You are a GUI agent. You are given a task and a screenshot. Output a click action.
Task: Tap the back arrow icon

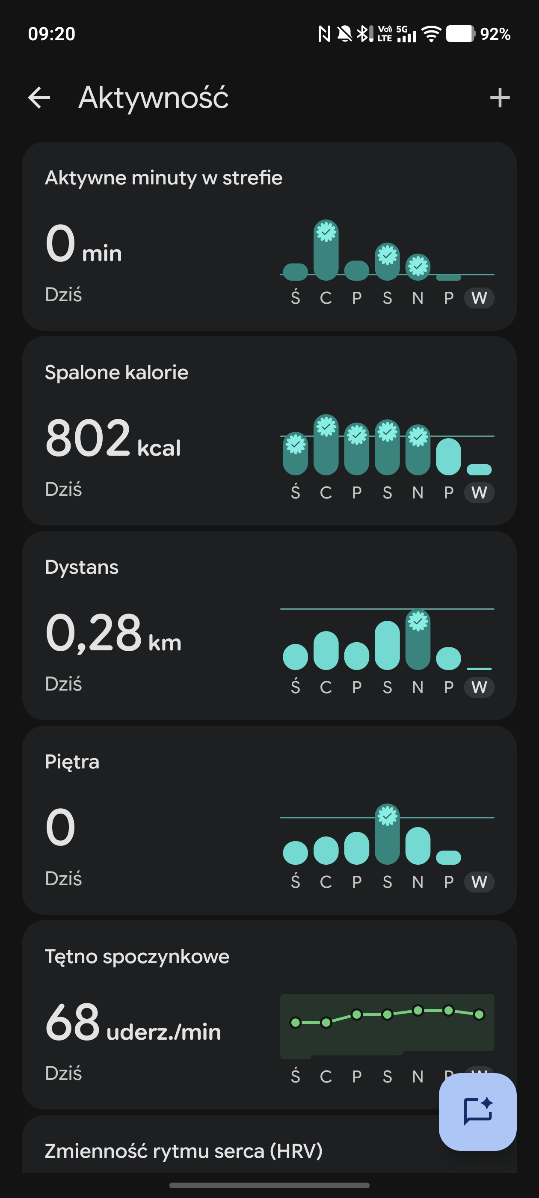coord(39,98)
